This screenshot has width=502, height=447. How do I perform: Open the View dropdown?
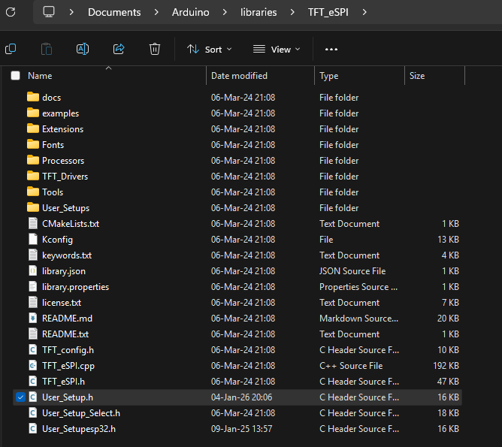276,49
